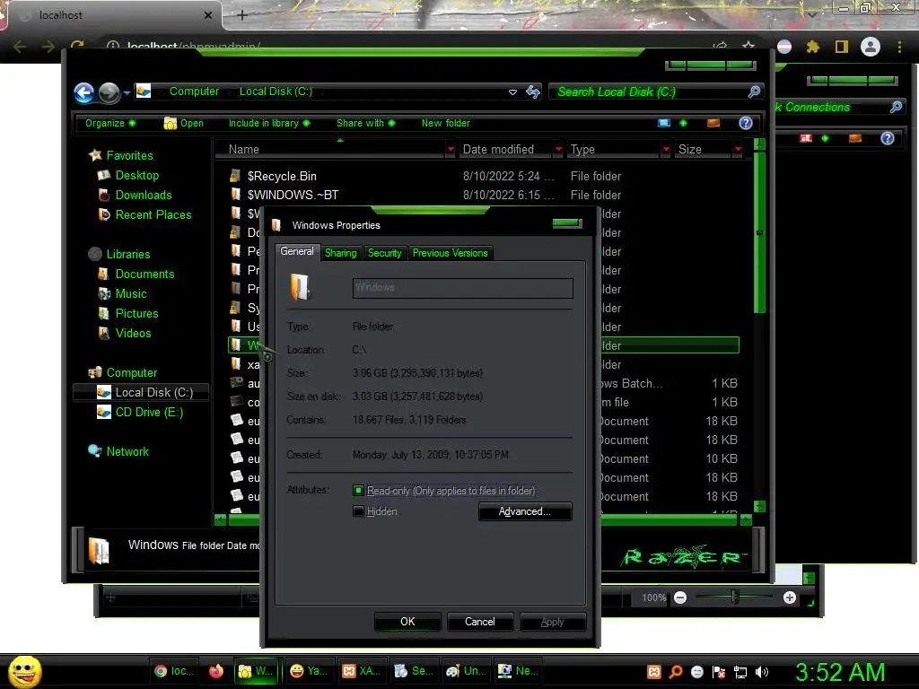The image size is (919, 689).
Task: Click the zoom-in plus in the Paint window
Action: (x=790, y=597)
